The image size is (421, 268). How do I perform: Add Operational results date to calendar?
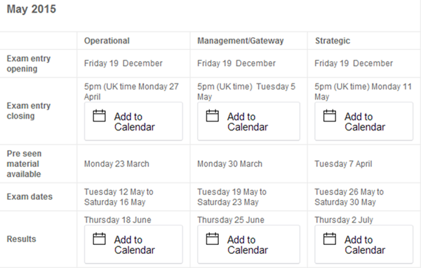coord(133,244)
